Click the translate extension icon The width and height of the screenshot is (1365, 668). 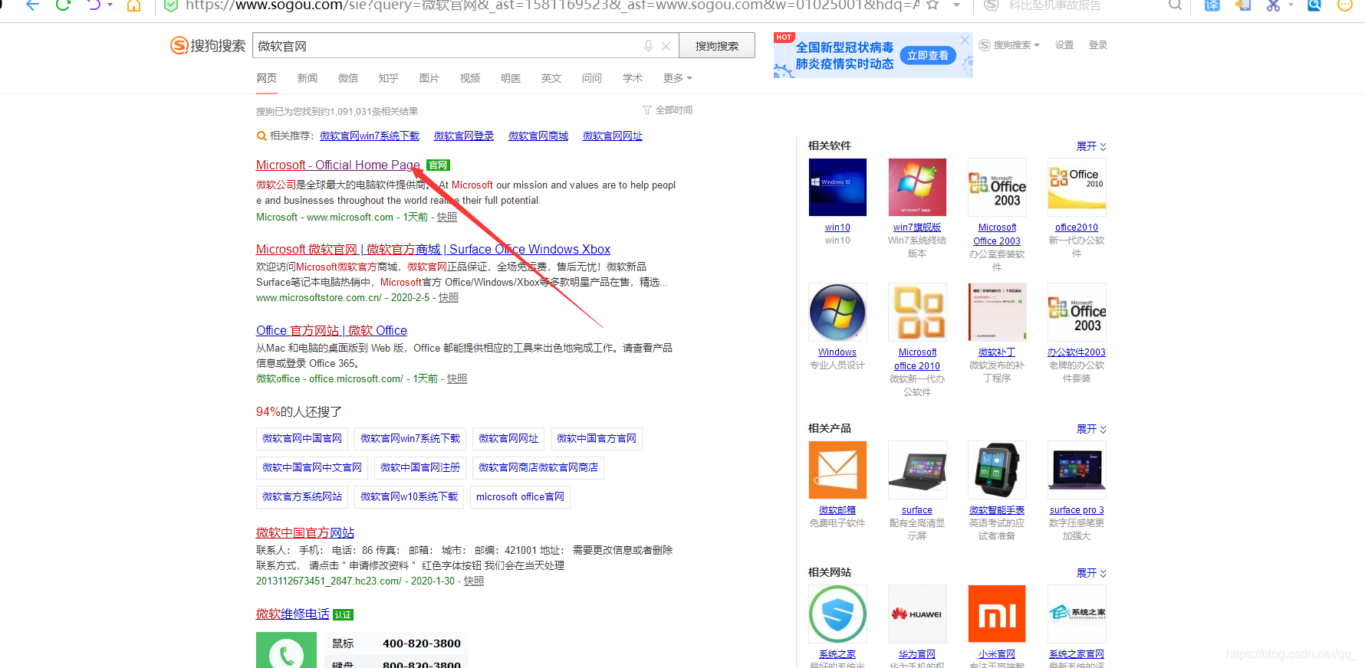point(1212,5)
